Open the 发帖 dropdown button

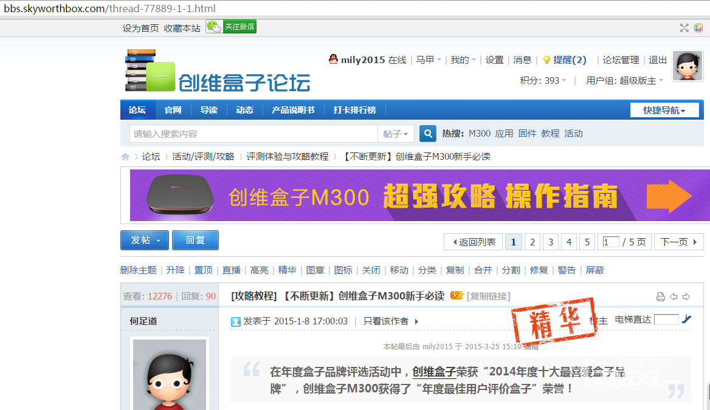[145, 240]
